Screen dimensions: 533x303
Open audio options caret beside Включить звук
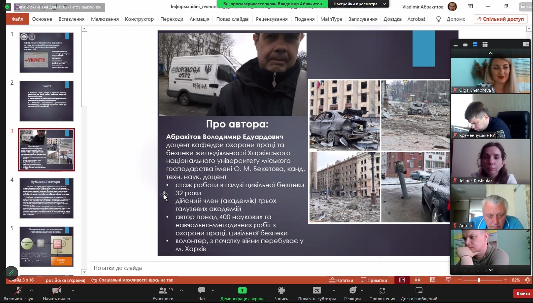tap(31, 290)
